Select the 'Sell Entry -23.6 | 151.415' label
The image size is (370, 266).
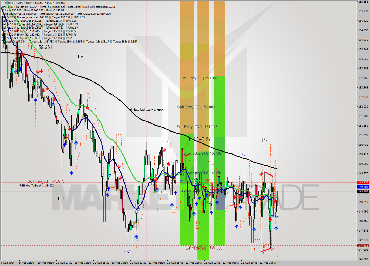197,127
